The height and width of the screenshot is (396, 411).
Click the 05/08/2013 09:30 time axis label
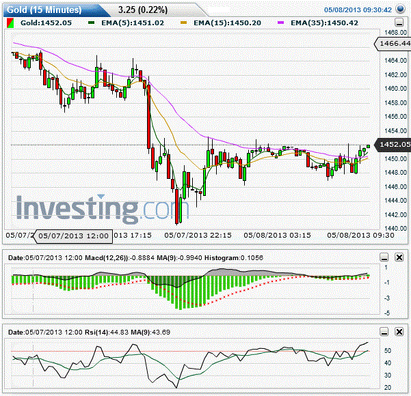(360, 236)
